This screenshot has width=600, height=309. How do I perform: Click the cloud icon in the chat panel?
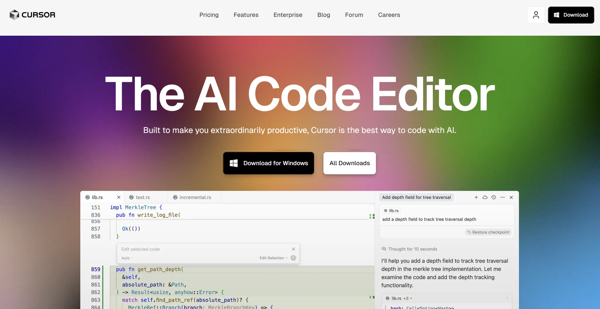(485, 198)
